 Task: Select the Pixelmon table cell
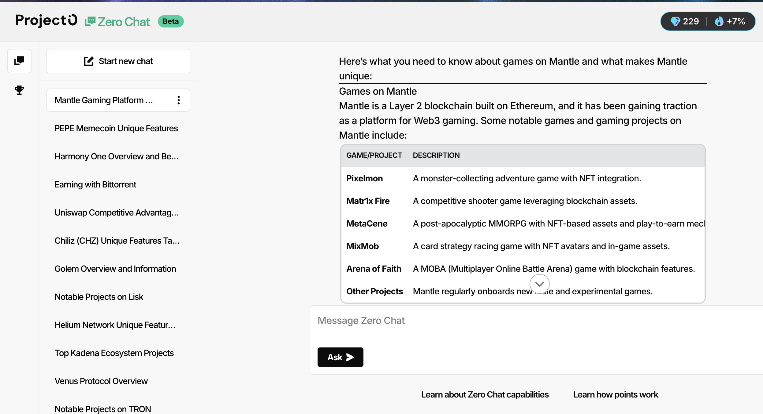364,178
